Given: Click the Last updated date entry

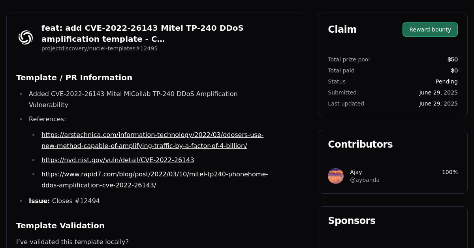Looking at the screenshot, I should tap(438, 104).
